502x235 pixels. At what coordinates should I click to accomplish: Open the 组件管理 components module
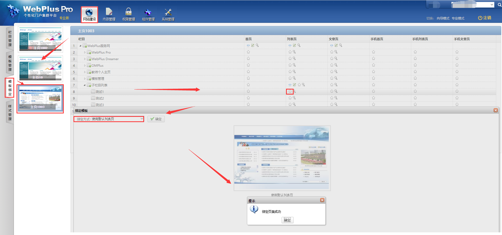point(148,15)
